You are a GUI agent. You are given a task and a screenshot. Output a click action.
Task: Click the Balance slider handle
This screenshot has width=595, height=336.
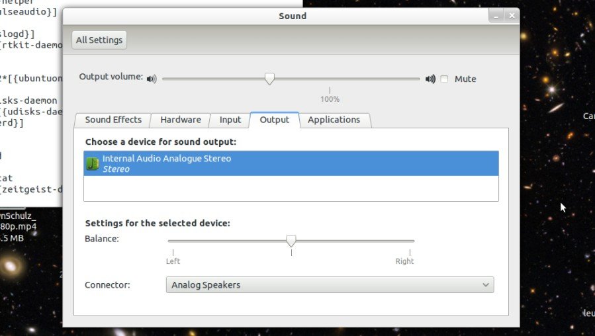point(291,241)
